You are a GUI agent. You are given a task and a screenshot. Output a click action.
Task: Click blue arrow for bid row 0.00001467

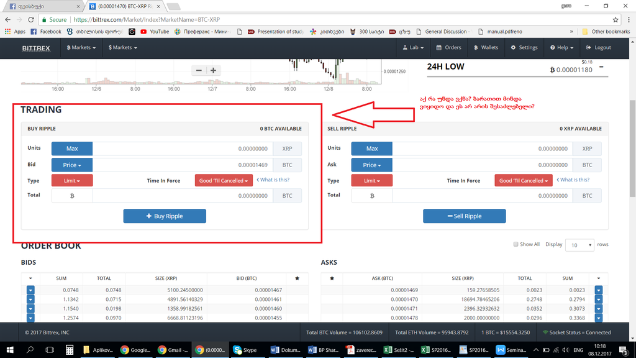click(30, 290)
